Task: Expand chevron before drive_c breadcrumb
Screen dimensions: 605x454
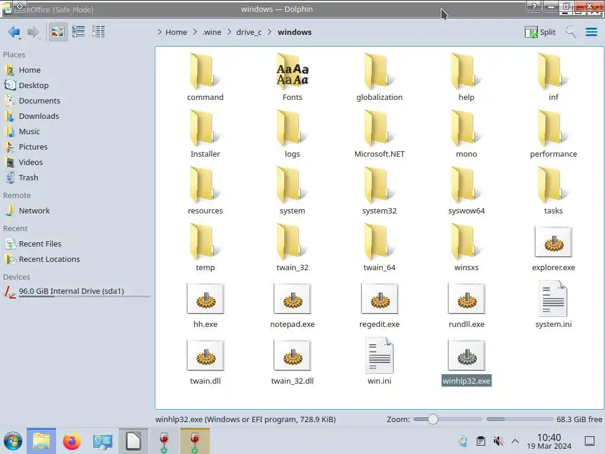Action: [229, 32]
